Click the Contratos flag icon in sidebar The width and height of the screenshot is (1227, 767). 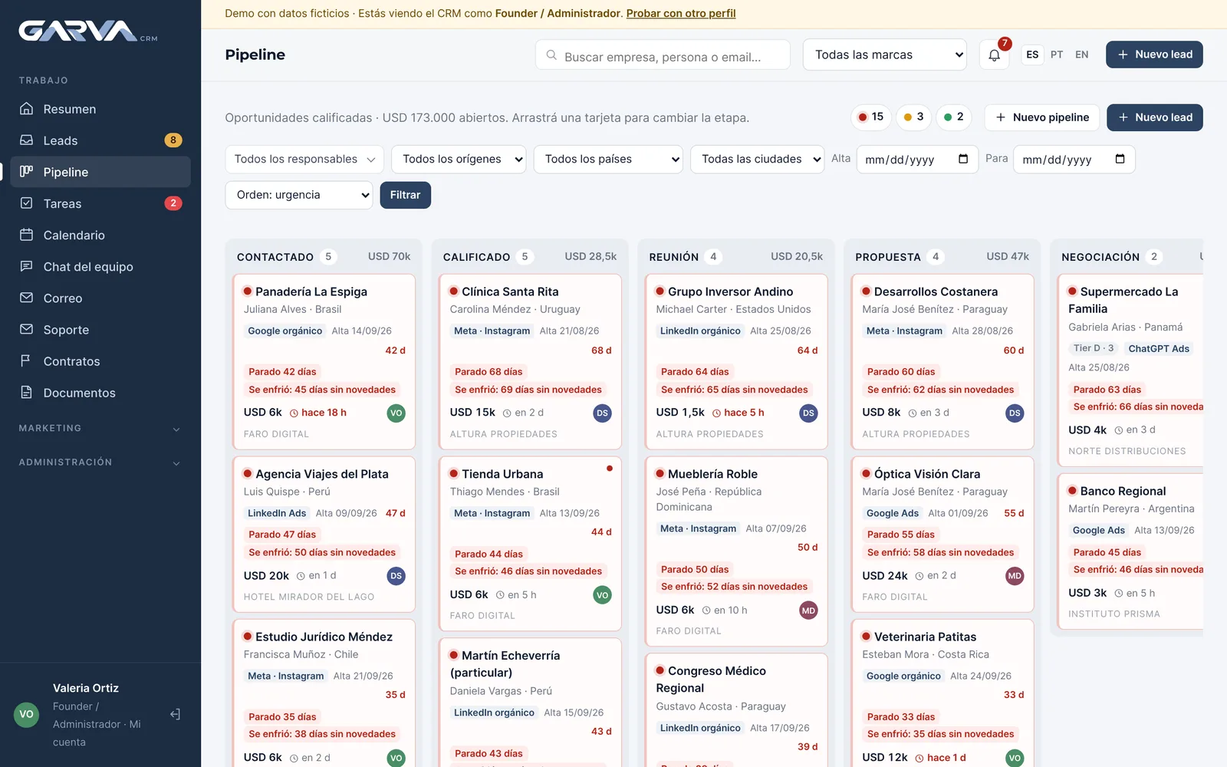[26, 360]
